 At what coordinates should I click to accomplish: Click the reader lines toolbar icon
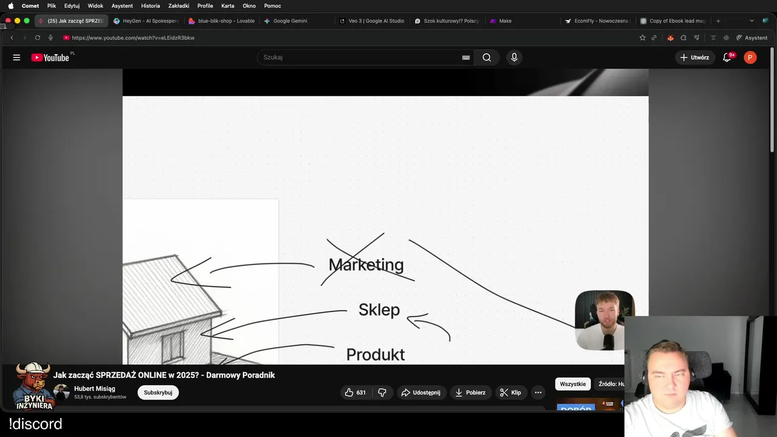(713, 38)
